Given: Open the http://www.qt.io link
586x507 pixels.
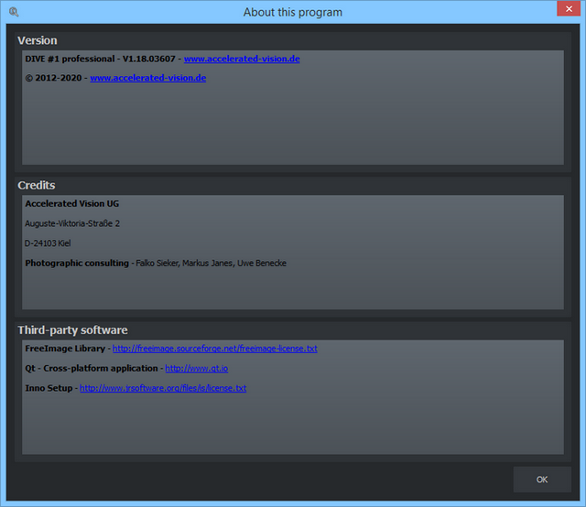Looking at the screenshot, I should tap(197, 368).
